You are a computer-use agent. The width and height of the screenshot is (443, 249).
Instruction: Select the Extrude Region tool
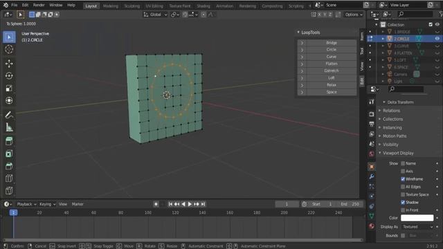coord(9,141)
